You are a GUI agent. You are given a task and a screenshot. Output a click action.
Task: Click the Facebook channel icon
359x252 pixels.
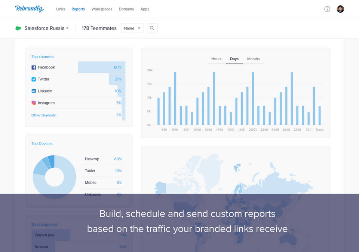tap(34, 67)
